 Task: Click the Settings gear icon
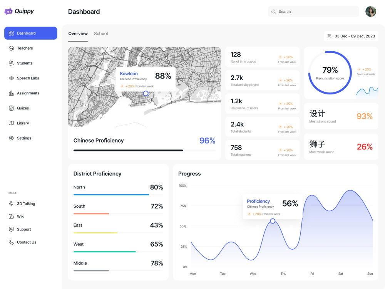pos(11,138)
